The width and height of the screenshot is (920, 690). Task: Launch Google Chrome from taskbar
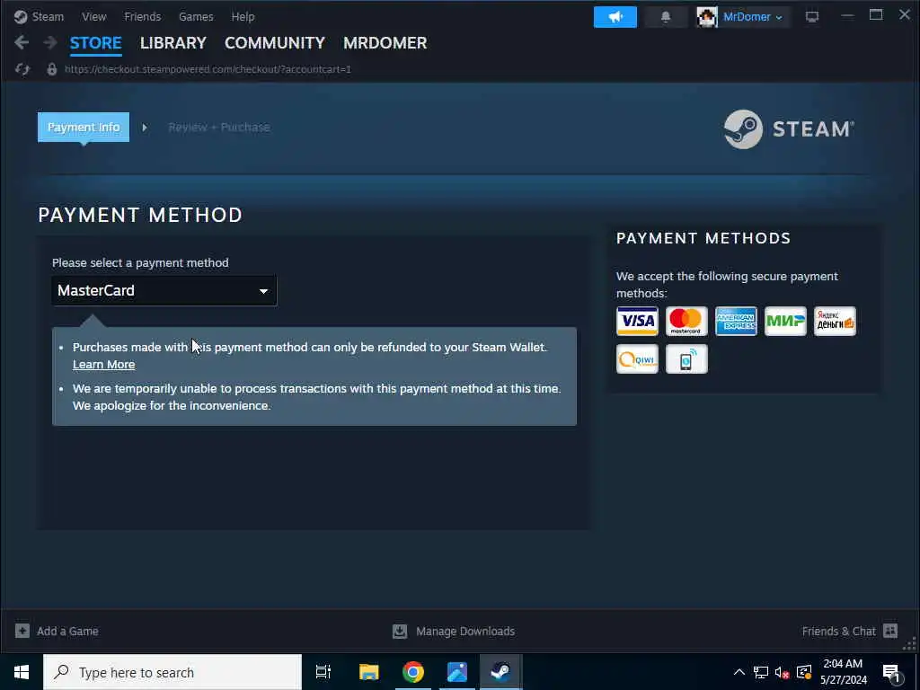coord(413,672)
